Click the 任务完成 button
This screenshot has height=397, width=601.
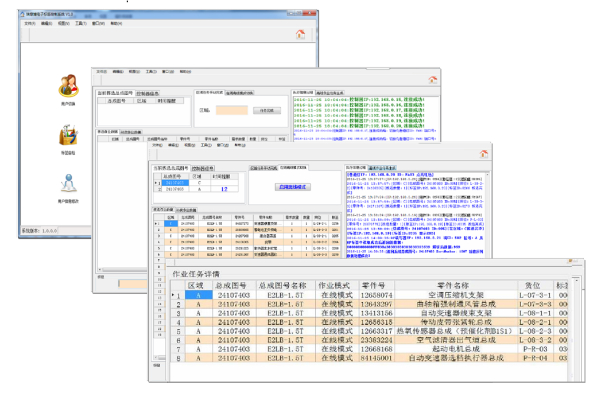tap(267, 110)
